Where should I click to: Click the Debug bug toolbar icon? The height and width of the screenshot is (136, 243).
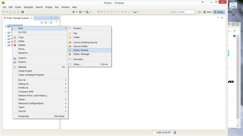[x=74, y=12]
